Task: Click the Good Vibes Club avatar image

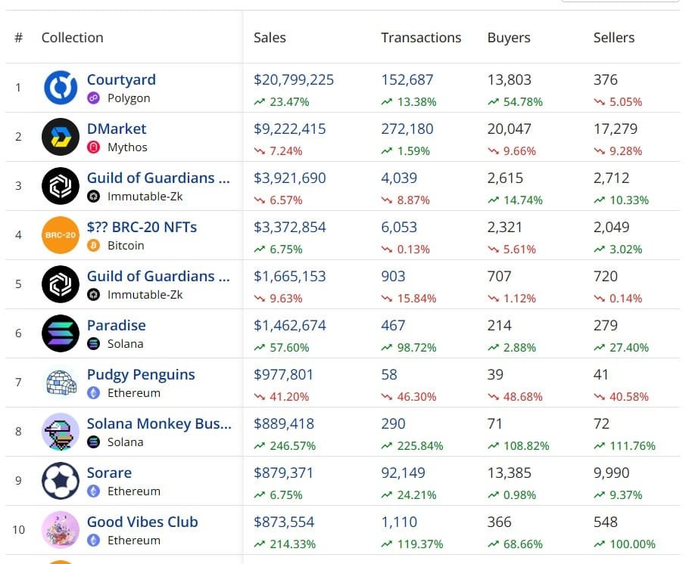Action: pos(61,530)
